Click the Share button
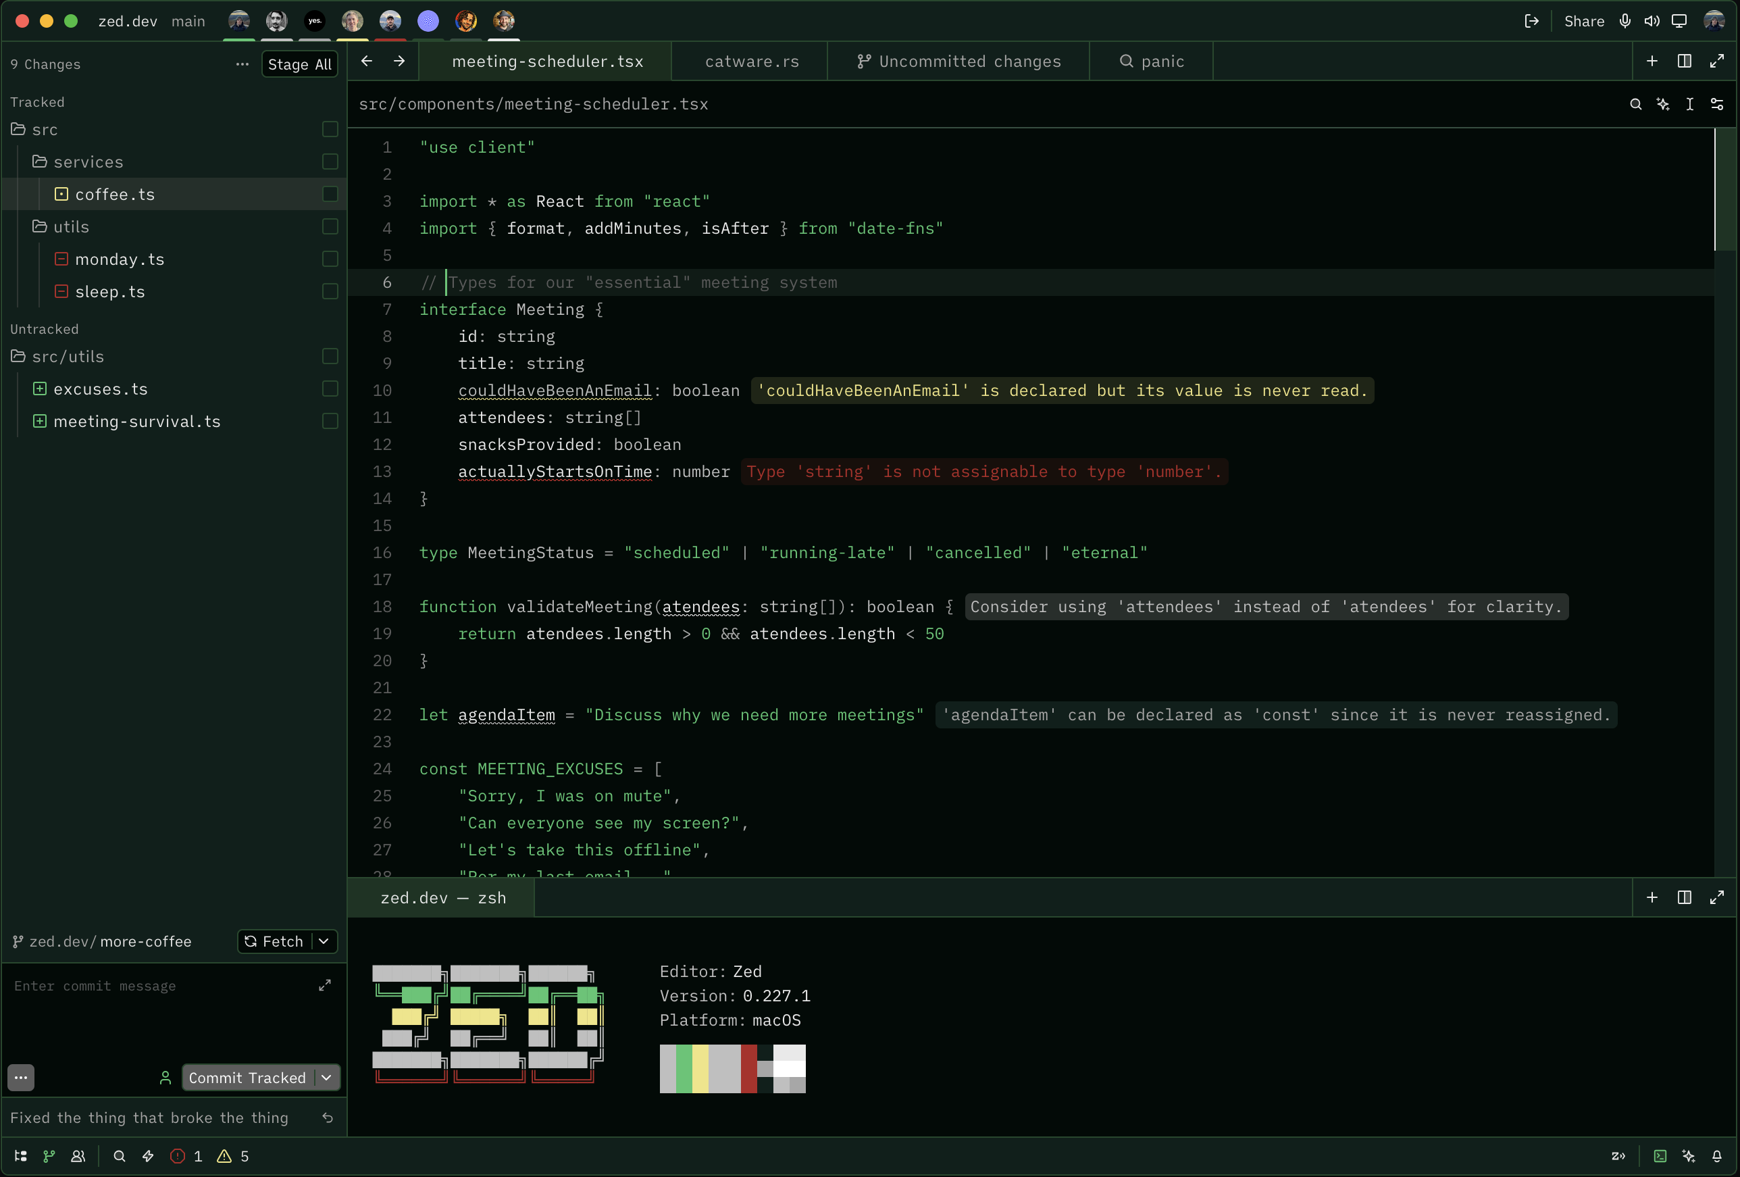The image size is (1740, 1177). point(1584,21)
